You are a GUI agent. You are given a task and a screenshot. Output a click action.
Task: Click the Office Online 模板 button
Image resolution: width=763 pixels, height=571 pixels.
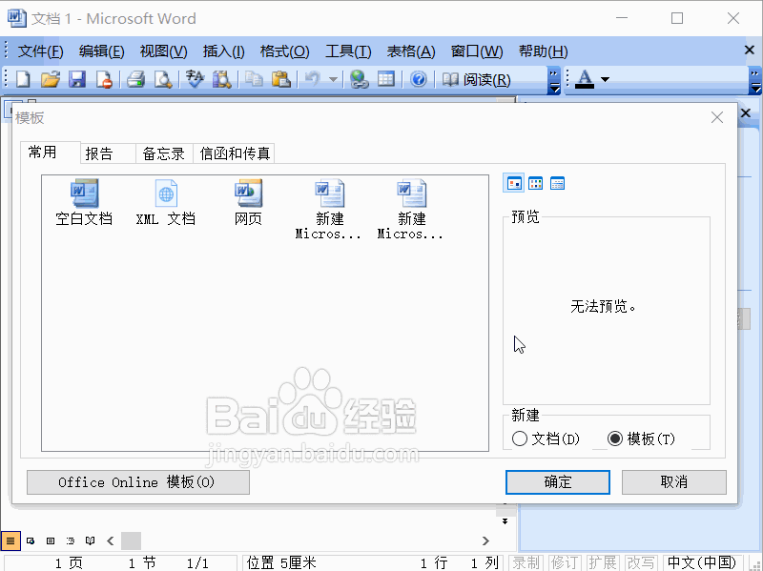137,482
